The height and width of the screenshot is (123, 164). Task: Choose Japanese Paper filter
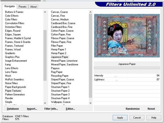click(59, 57)
